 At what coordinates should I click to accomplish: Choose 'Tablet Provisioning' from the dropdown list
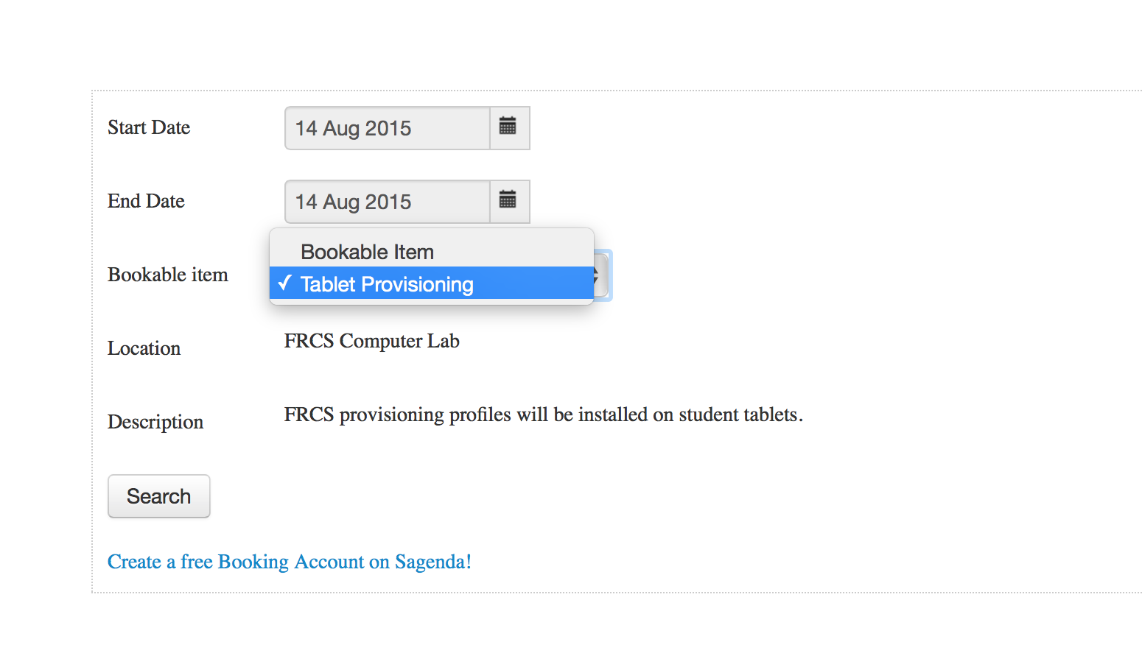pyautogui.click(x=387, y=284)
